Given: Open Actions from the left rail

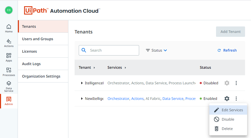Looking at the screenshot, I should (x=9, y=43).
